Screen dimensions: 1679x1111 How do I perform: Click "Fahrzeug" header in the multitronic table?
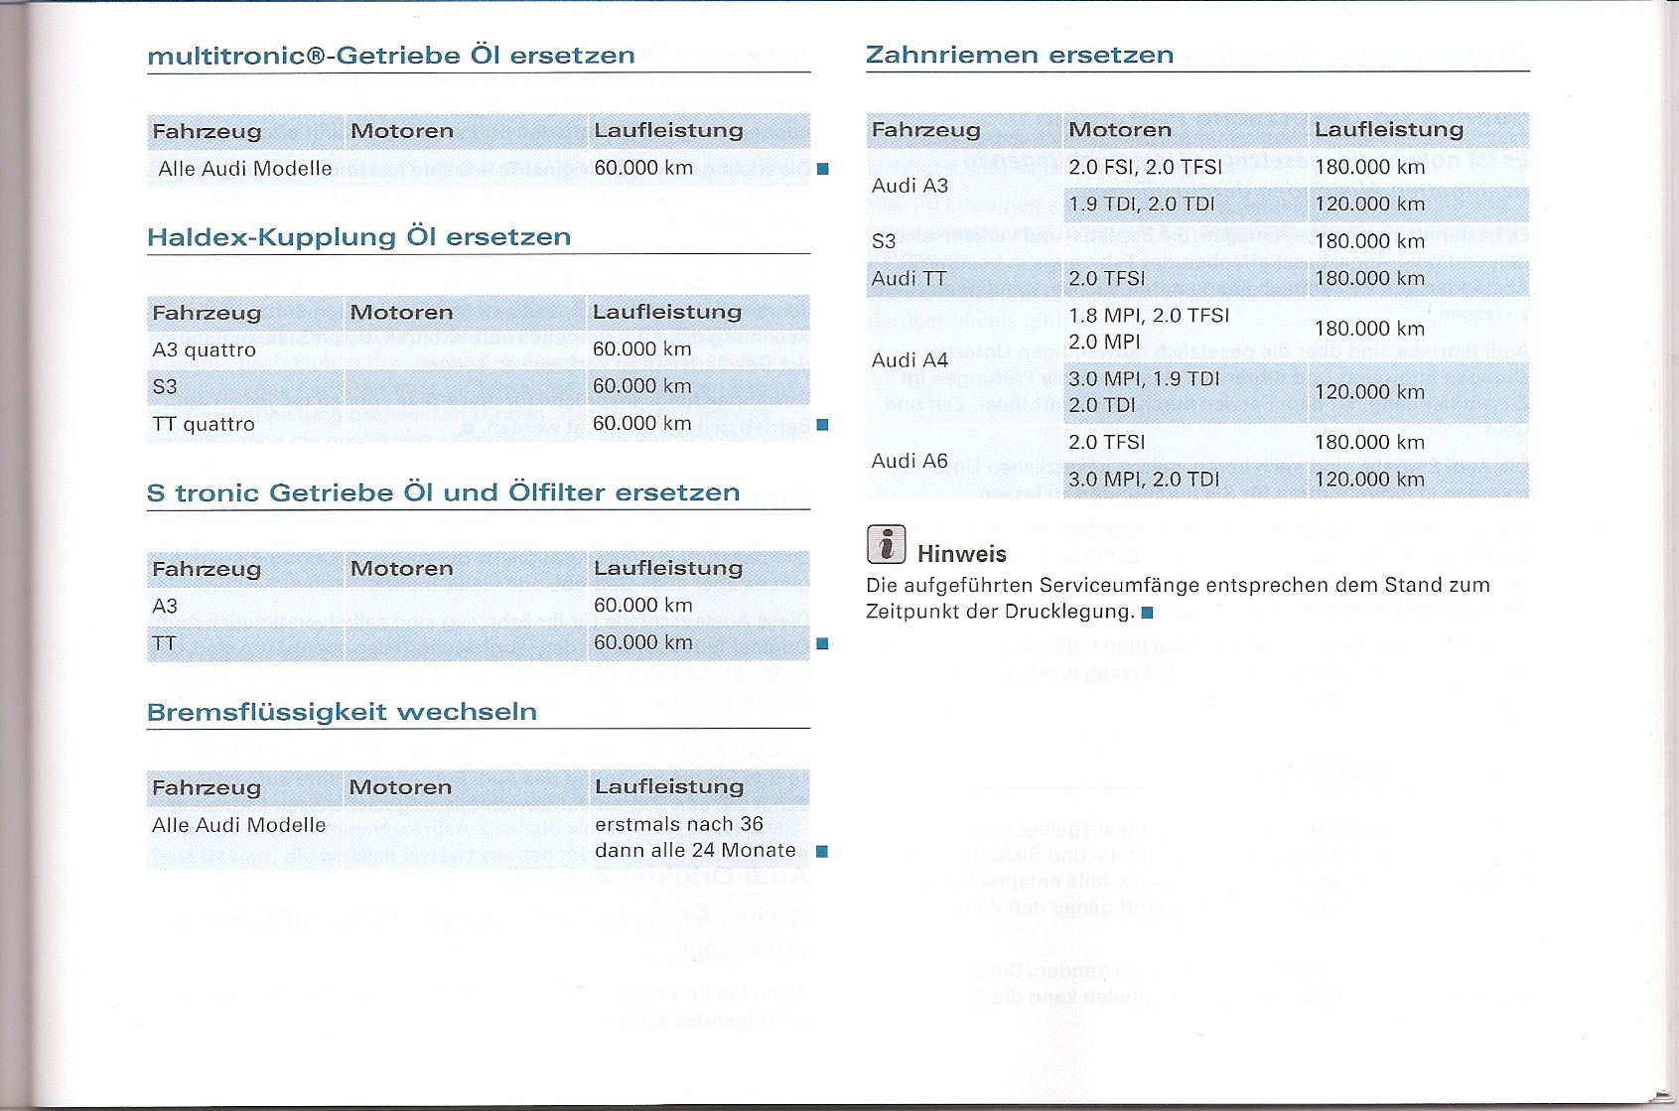[207, 131]
